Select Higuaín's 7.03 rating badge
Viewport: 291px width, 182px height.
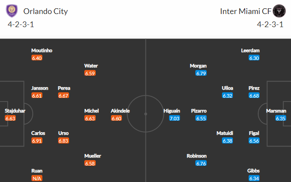tap(174, 118)
